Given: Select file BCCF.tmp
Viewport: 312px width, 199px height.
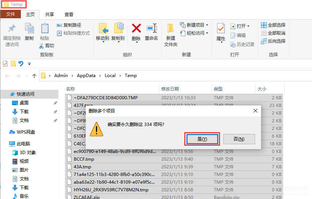Looking at the screenshot, I should click(x=174, y=159).
